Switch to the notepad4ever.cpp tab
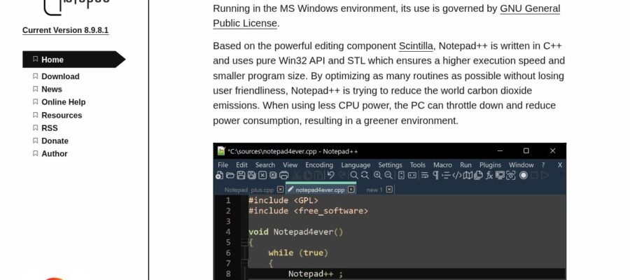The image size is (630, 280). click(x=320, y=190)
